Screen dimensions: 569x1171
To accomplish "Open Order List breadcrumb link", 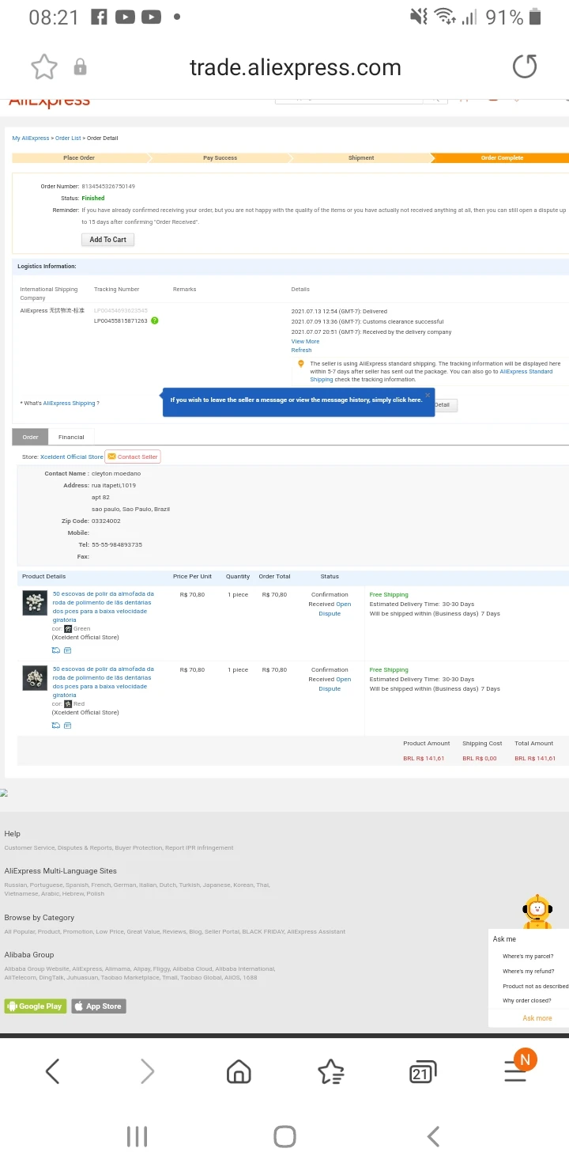I will point(68,138).
